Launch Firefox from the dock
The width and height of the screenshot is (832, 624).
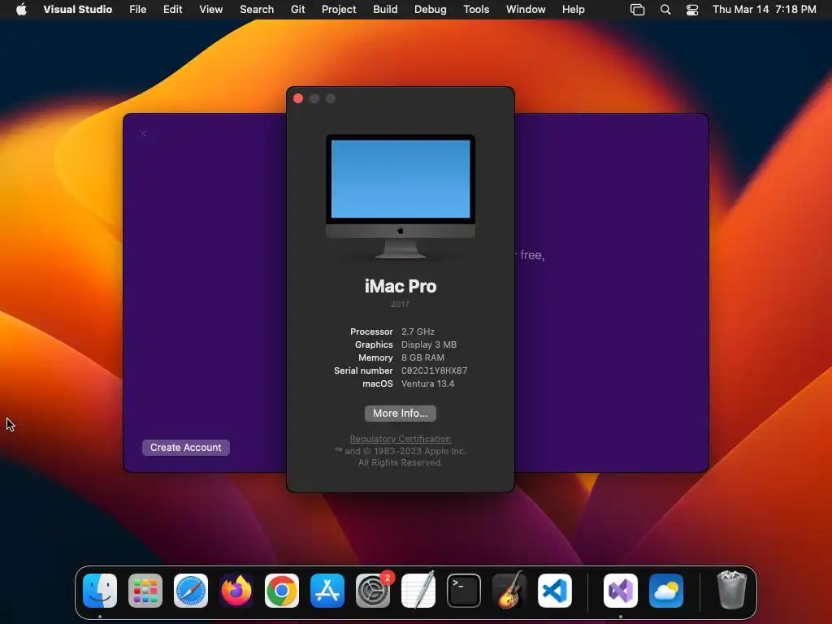(236, 591)
